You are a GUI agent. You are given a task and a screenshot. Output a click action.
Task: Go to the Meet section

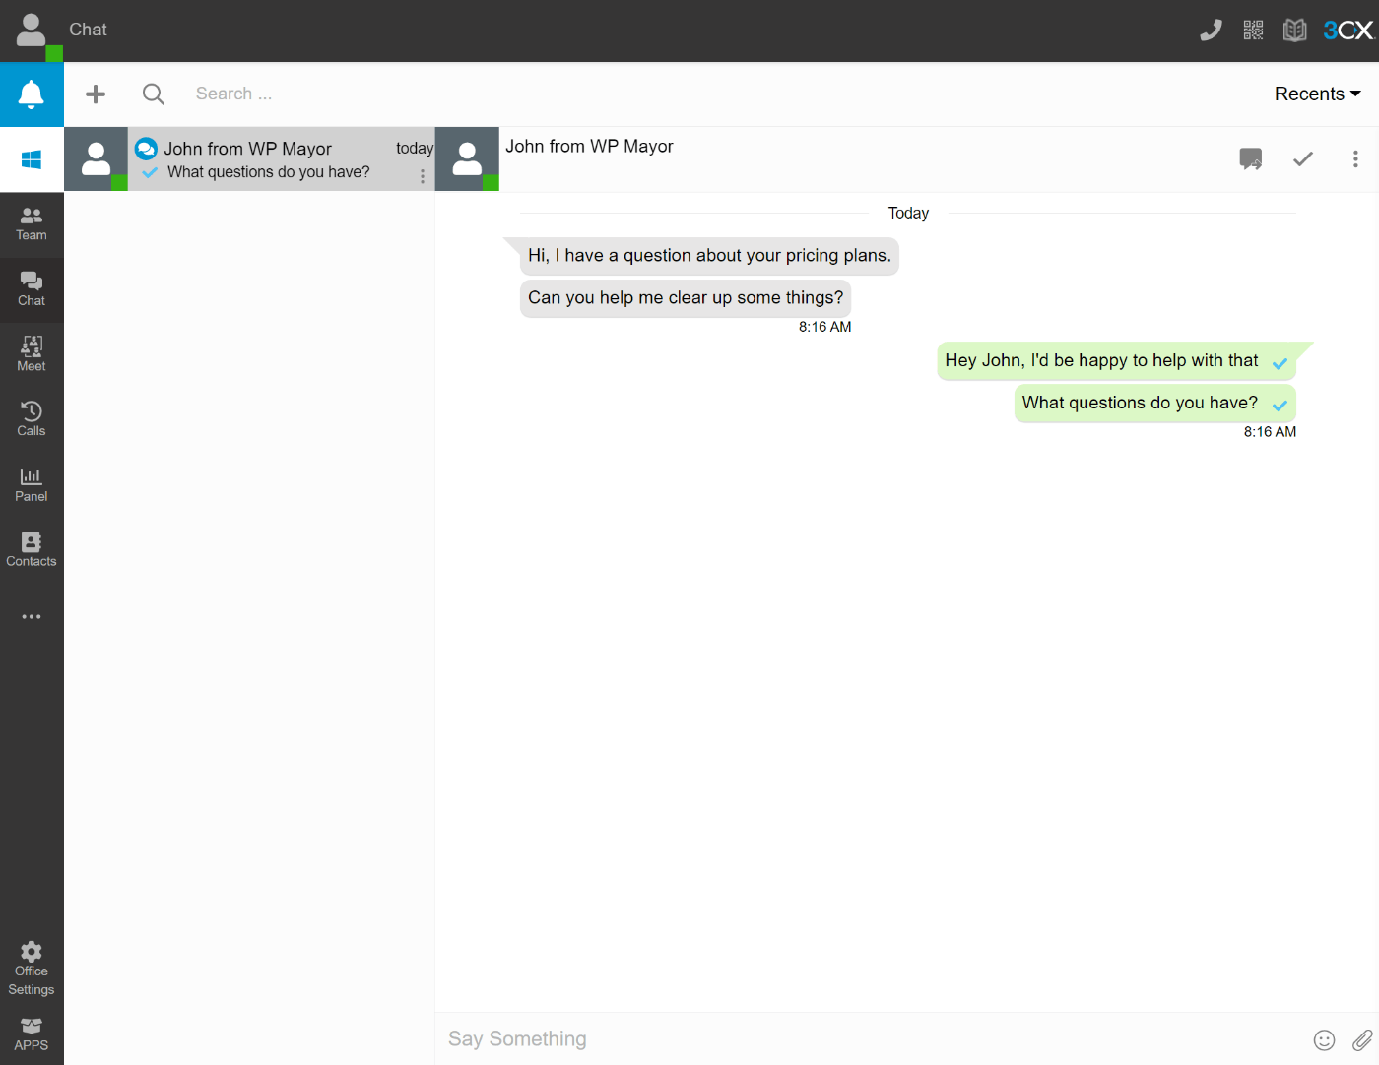32,354
